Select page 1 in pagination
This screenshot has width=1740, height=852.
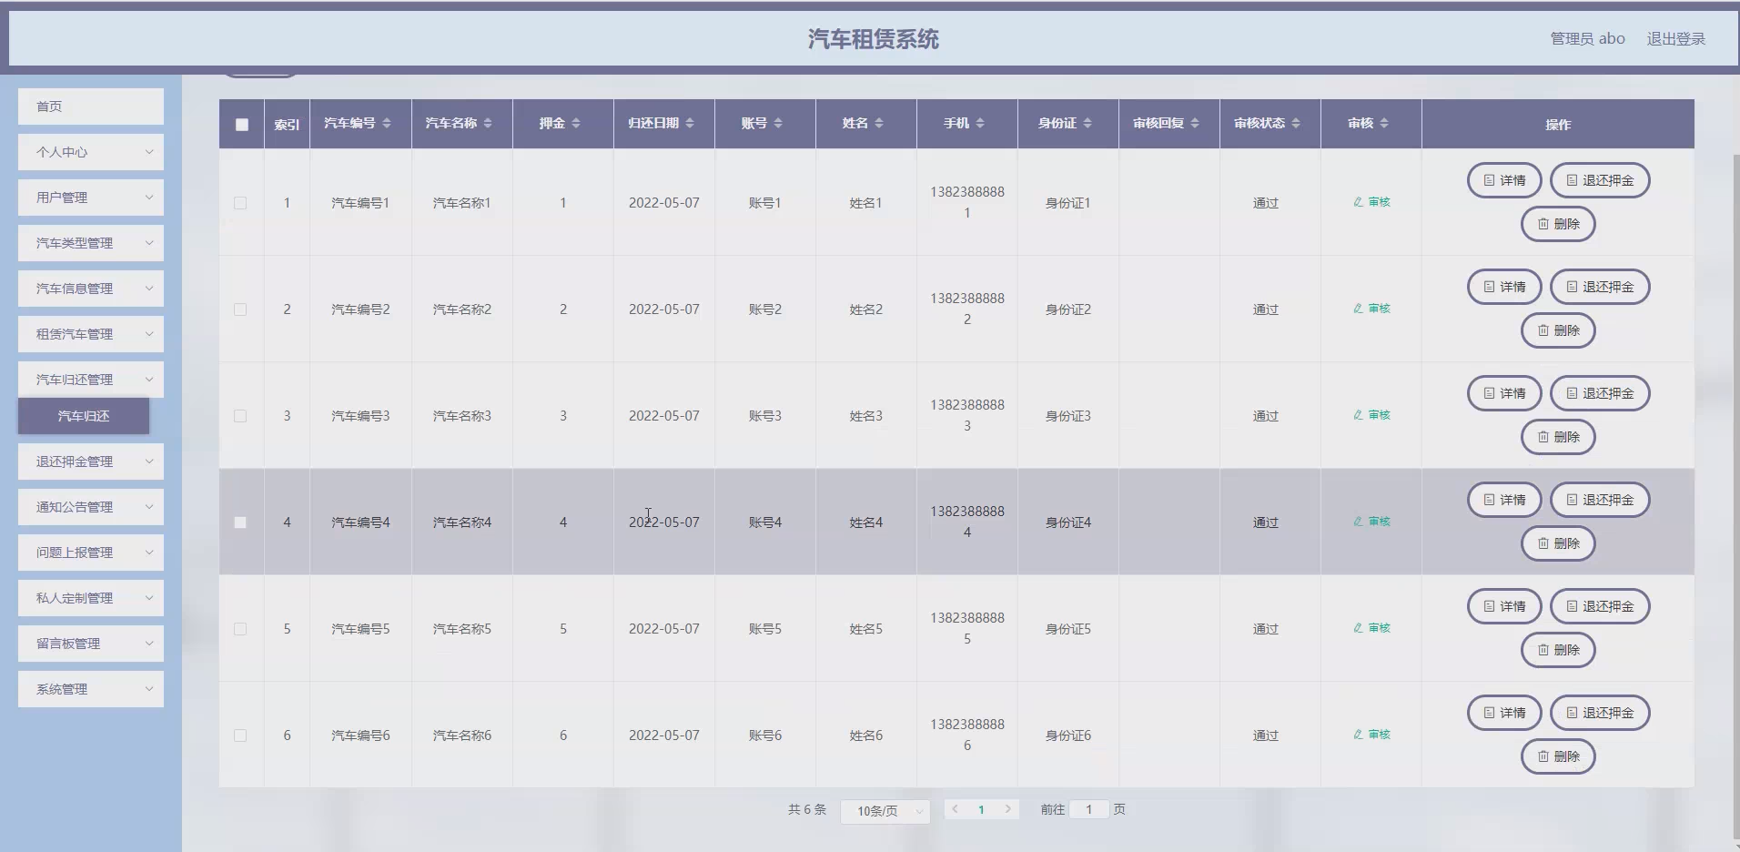pos(981,809)
